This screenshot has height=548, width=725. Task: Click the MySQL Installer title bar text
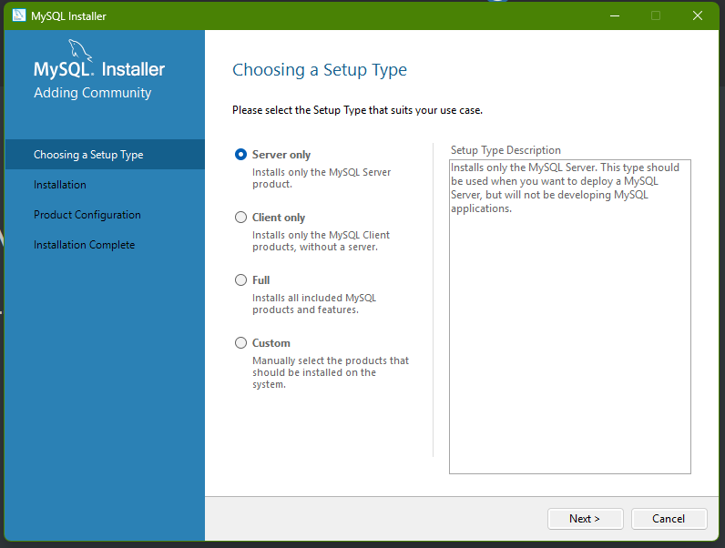pos(69,15)
